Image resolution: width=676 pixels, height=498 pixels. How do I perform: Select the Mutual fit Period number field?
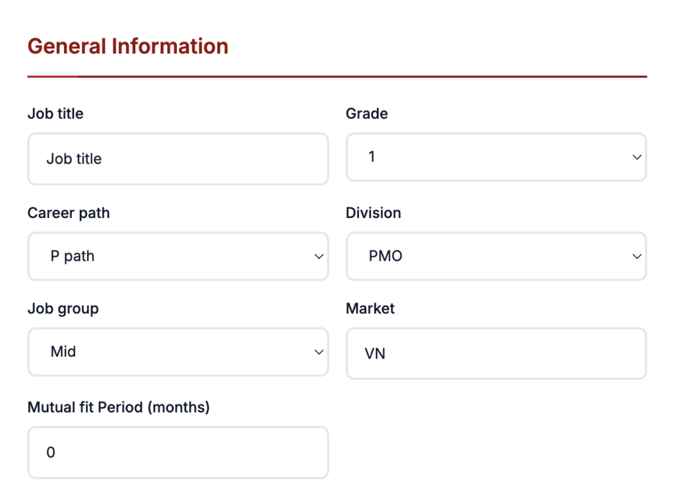point(178,452)
